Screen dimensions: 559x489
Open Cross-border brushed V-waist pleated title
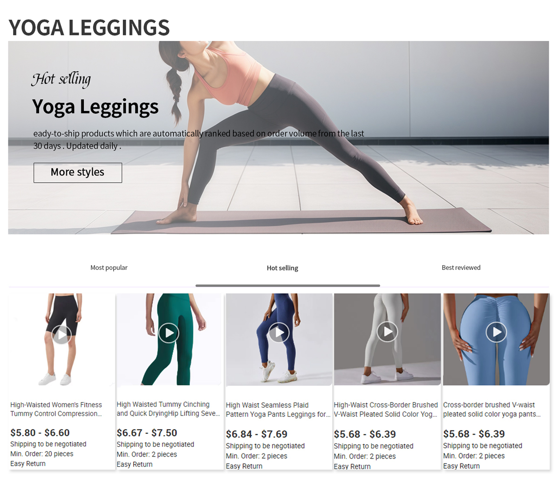point(492,409)
